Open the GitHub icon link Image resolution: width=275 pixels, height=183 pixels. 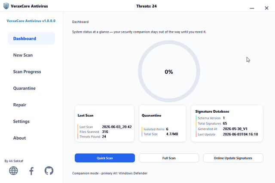[49, 171]
